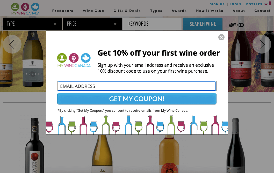Viewport: 274px width, 173px height.
Task: Navigate to Types menu
Action: pyautogui.click(x=156, y=11)
